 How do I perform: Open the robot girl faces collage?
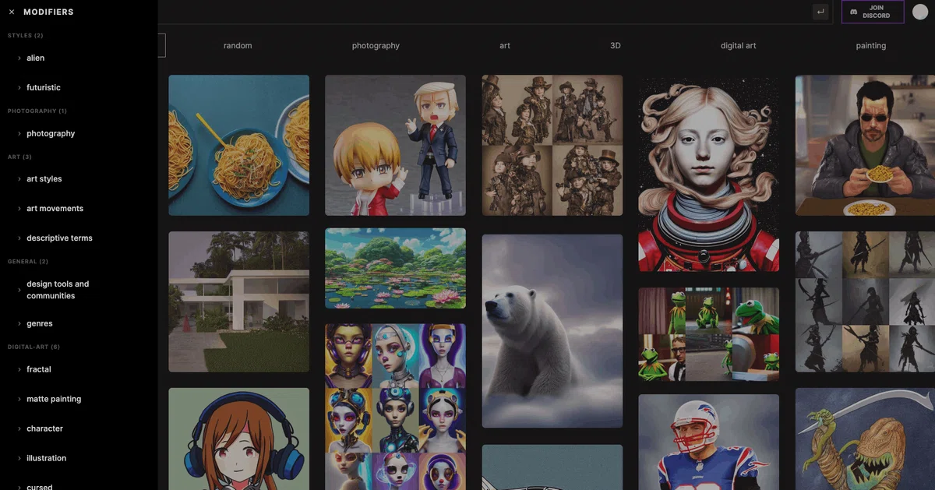tap(395, 407)
